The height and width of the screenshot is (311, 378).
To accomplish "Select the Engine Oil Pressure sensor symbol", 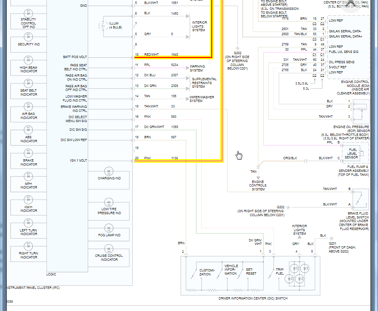I will 361,111.
